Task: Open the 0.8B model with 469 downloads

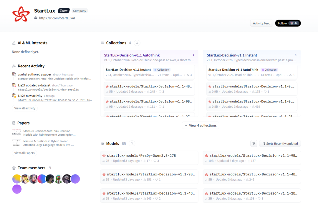Action: point(252,104)
